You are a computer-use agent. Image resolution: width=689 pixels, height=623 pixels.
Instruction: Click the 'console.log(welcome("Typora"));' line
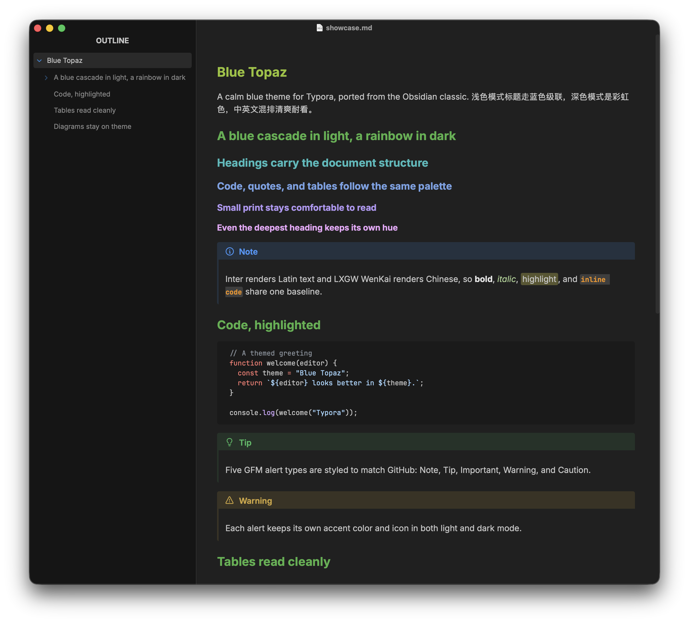(x=293, y=412)
